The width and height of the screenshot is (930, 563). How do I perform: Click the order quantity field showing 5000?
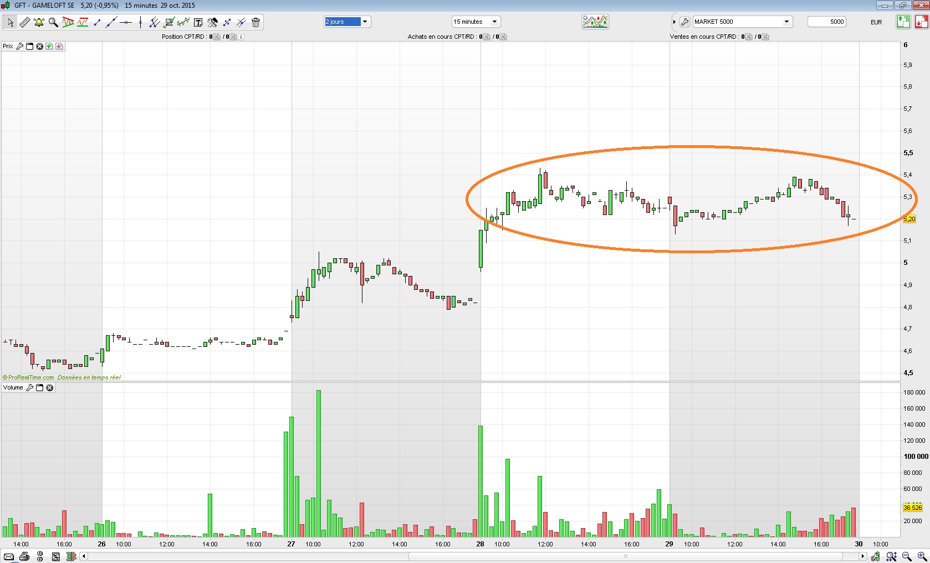[x=827, y=22]
